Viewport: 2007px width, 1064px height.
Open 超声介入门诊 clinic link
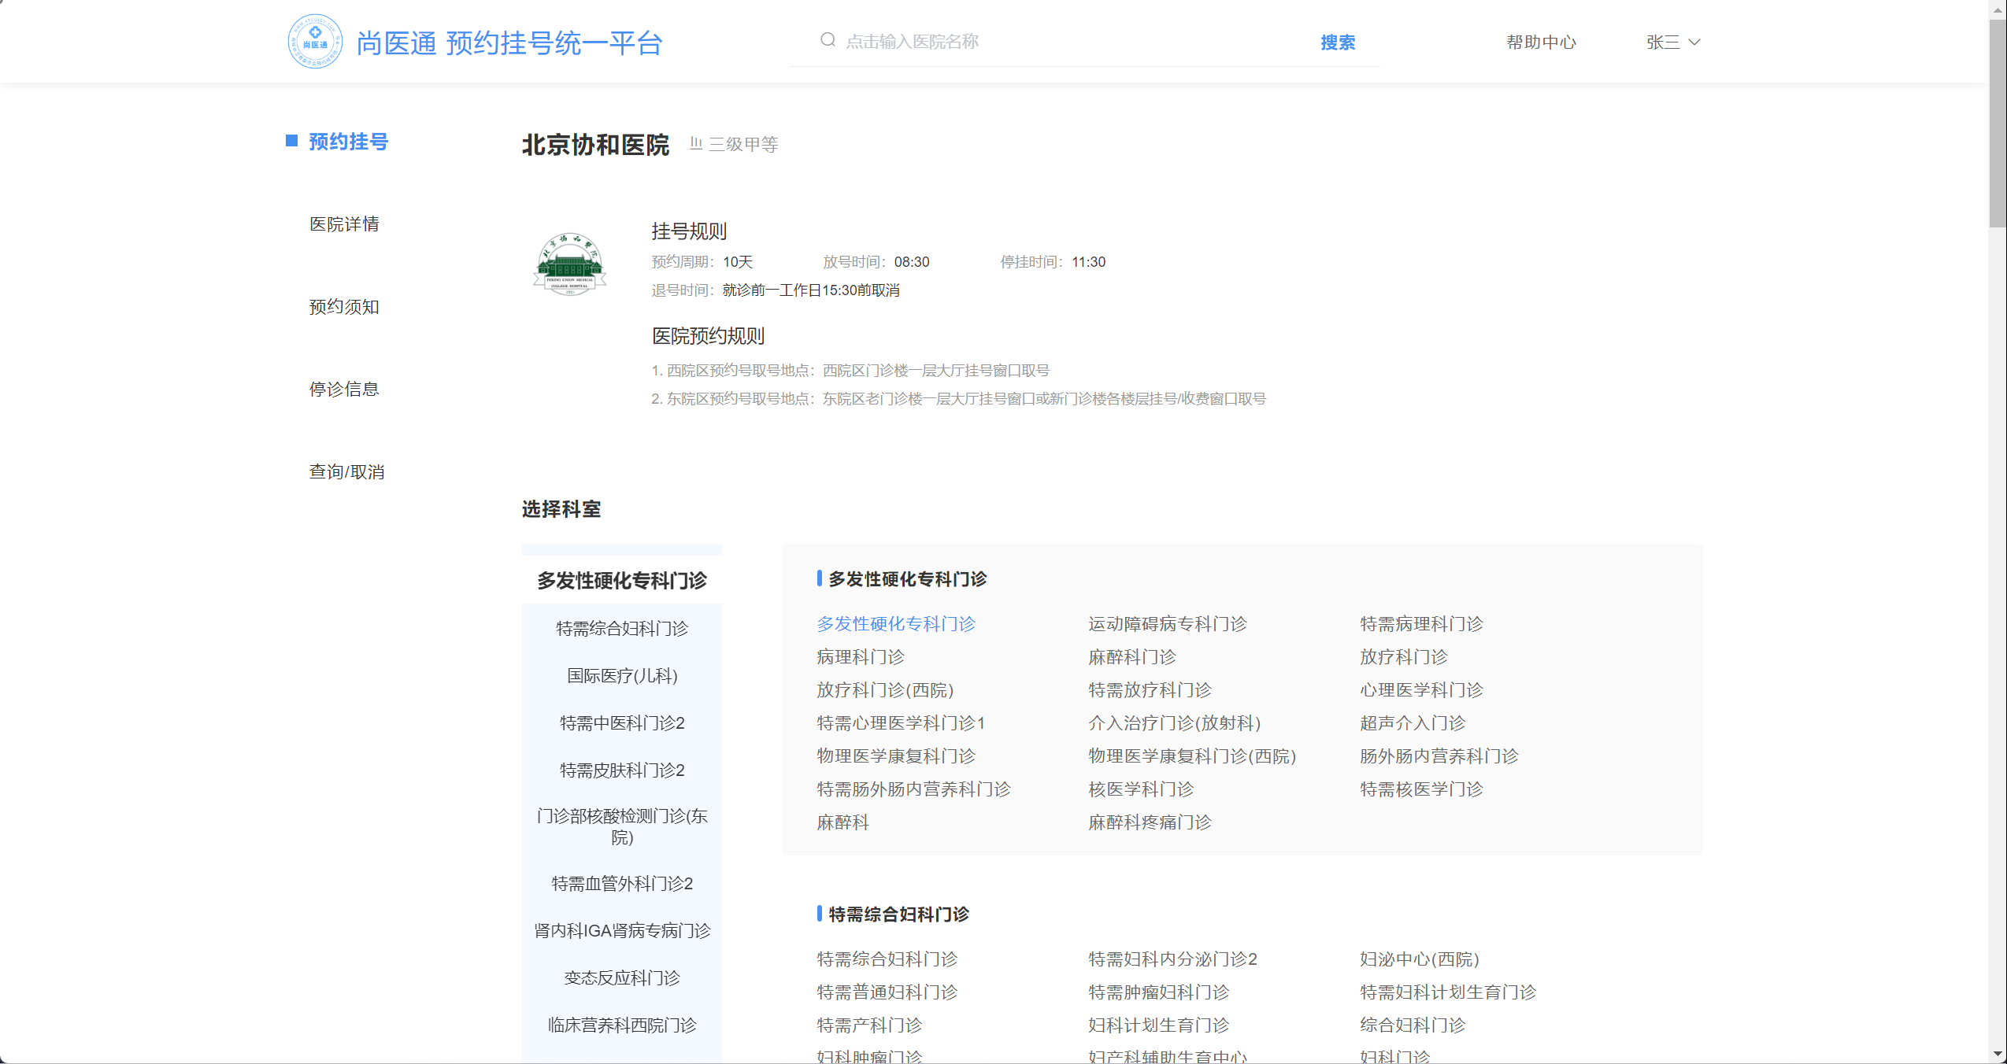point(1413,722)
